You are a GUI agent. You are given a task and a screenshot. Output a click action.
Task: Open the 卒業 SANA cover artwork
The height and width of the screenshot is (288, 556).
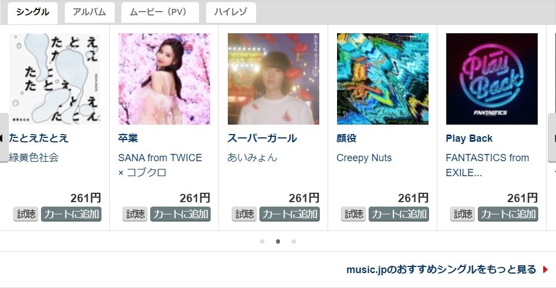pos(164,79)
